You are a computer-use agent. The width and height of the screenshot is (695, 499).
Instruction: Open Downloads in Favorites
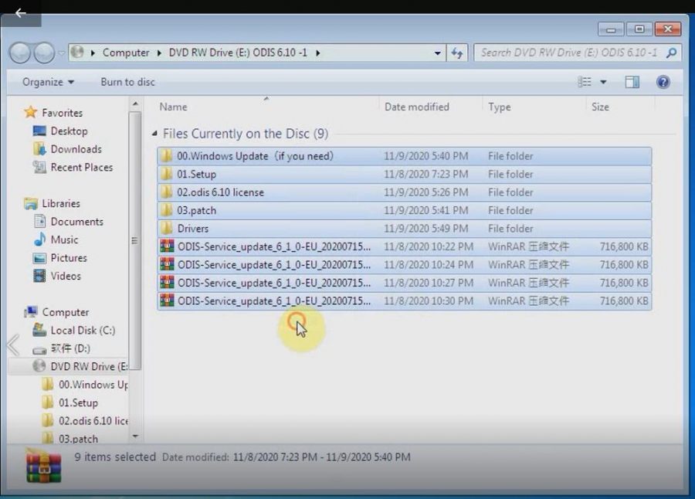[76, 150]
